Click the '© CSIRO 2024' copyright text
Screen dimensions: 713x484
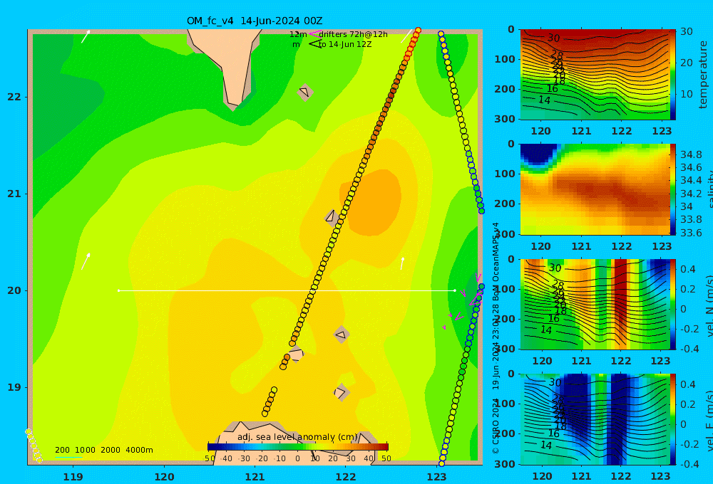pos(496,426)
